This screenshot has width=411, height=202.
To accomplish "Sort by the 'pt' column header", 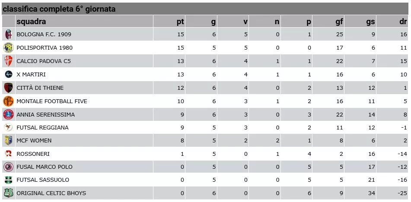I will [x=180, y=22].
